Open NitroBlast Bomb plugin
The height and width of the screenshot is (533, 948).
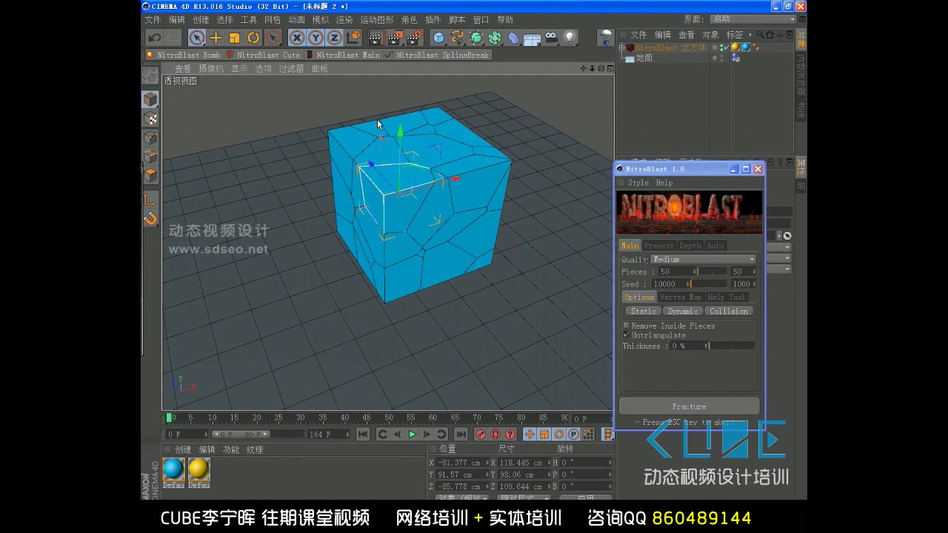pos(183,55)
